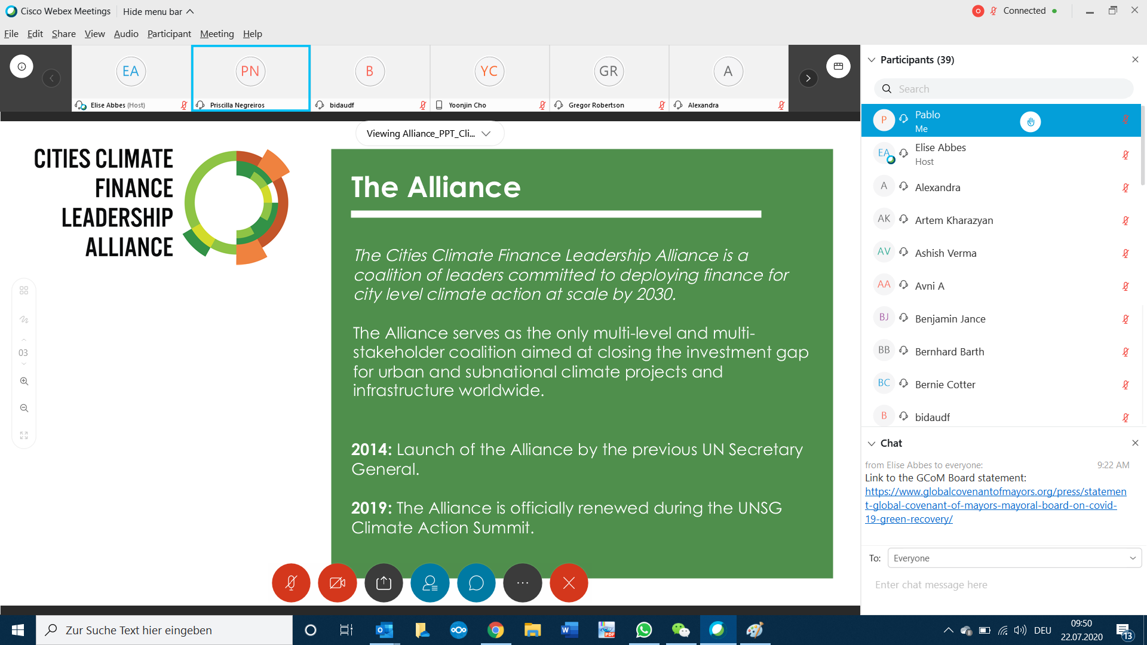Click the zoom in magnifier icon
1147x645 pixels.
[x=24, y=381]
